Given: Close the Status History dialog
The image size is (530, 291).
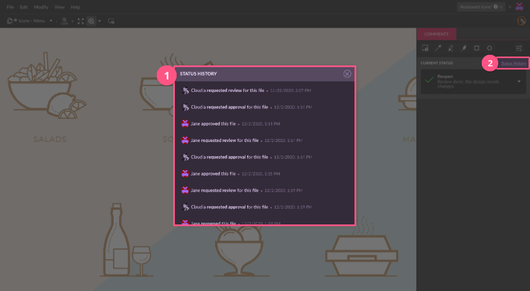Looking at the screenshot, I should coord(347,74).
